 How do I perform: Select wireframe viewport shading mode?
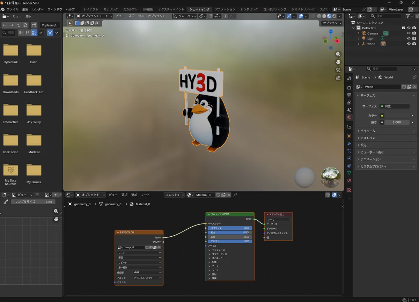[x=319, y=16]
